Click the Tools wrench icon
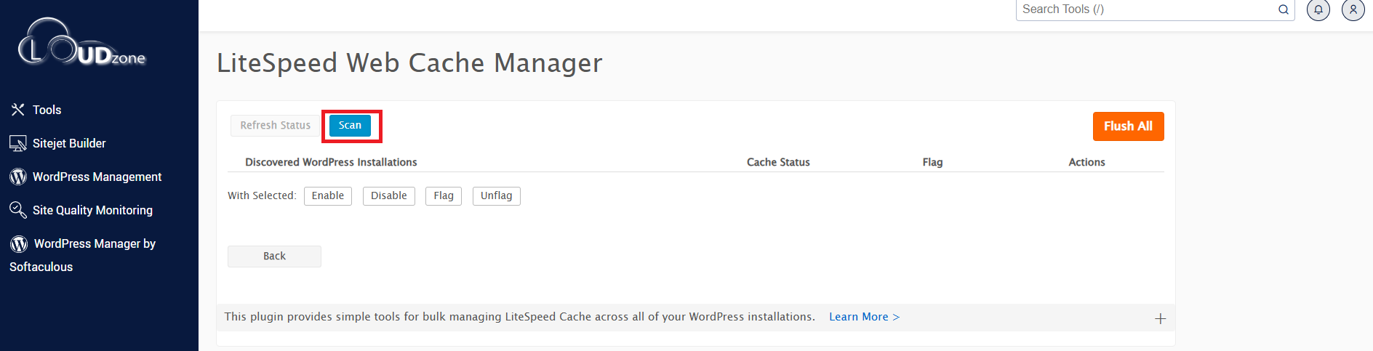 (x=18, y=110)
